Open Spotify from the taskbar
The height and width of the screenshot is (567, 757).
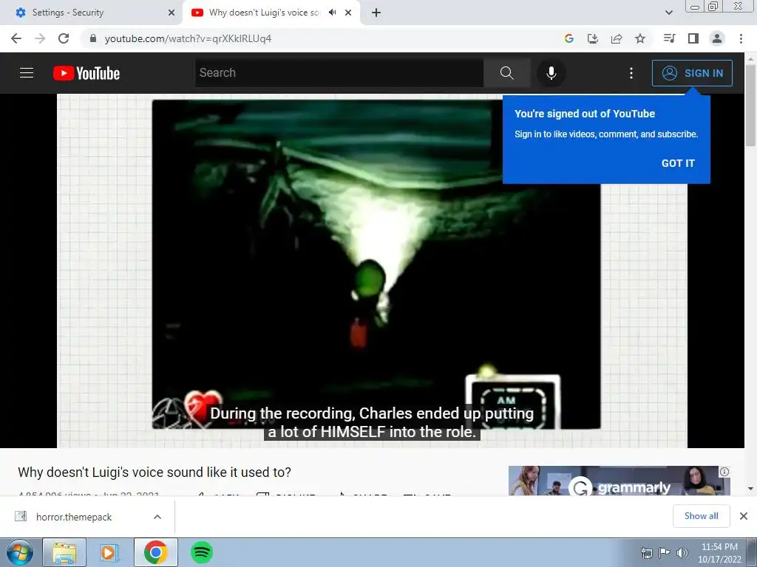pyautogui.click(x=201, y=552)
